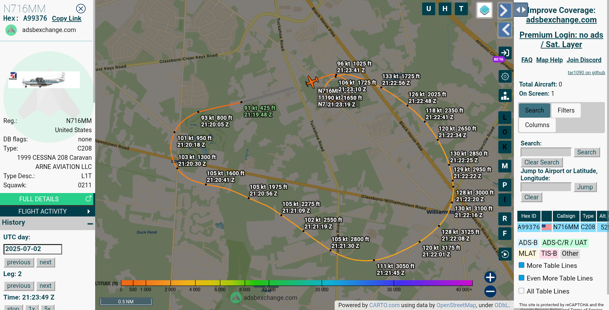Copy Link for this aircraft
This screenshot has width=609, height=310.
(67, 19)
